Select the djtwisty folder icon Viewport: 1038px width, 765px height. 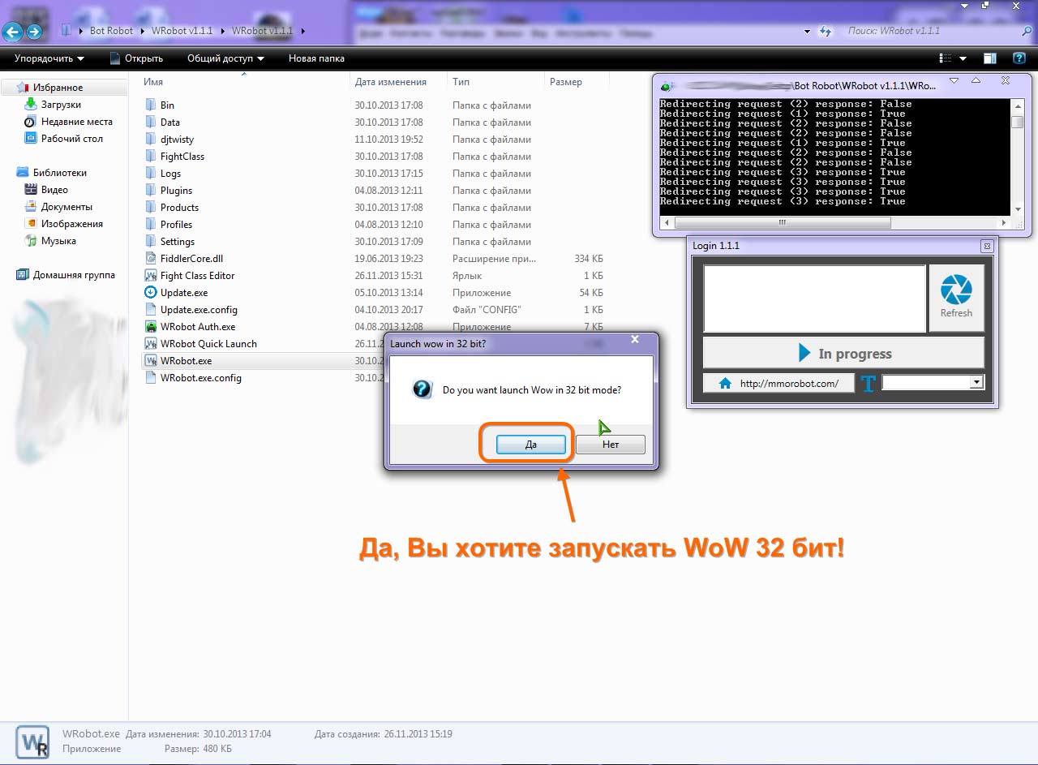(x=150, y=139)
